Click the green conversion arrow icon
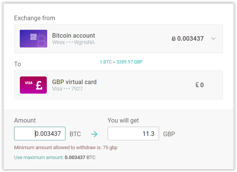Image resolution: width=237 pixels, height=172 pixels. point(94,134)
